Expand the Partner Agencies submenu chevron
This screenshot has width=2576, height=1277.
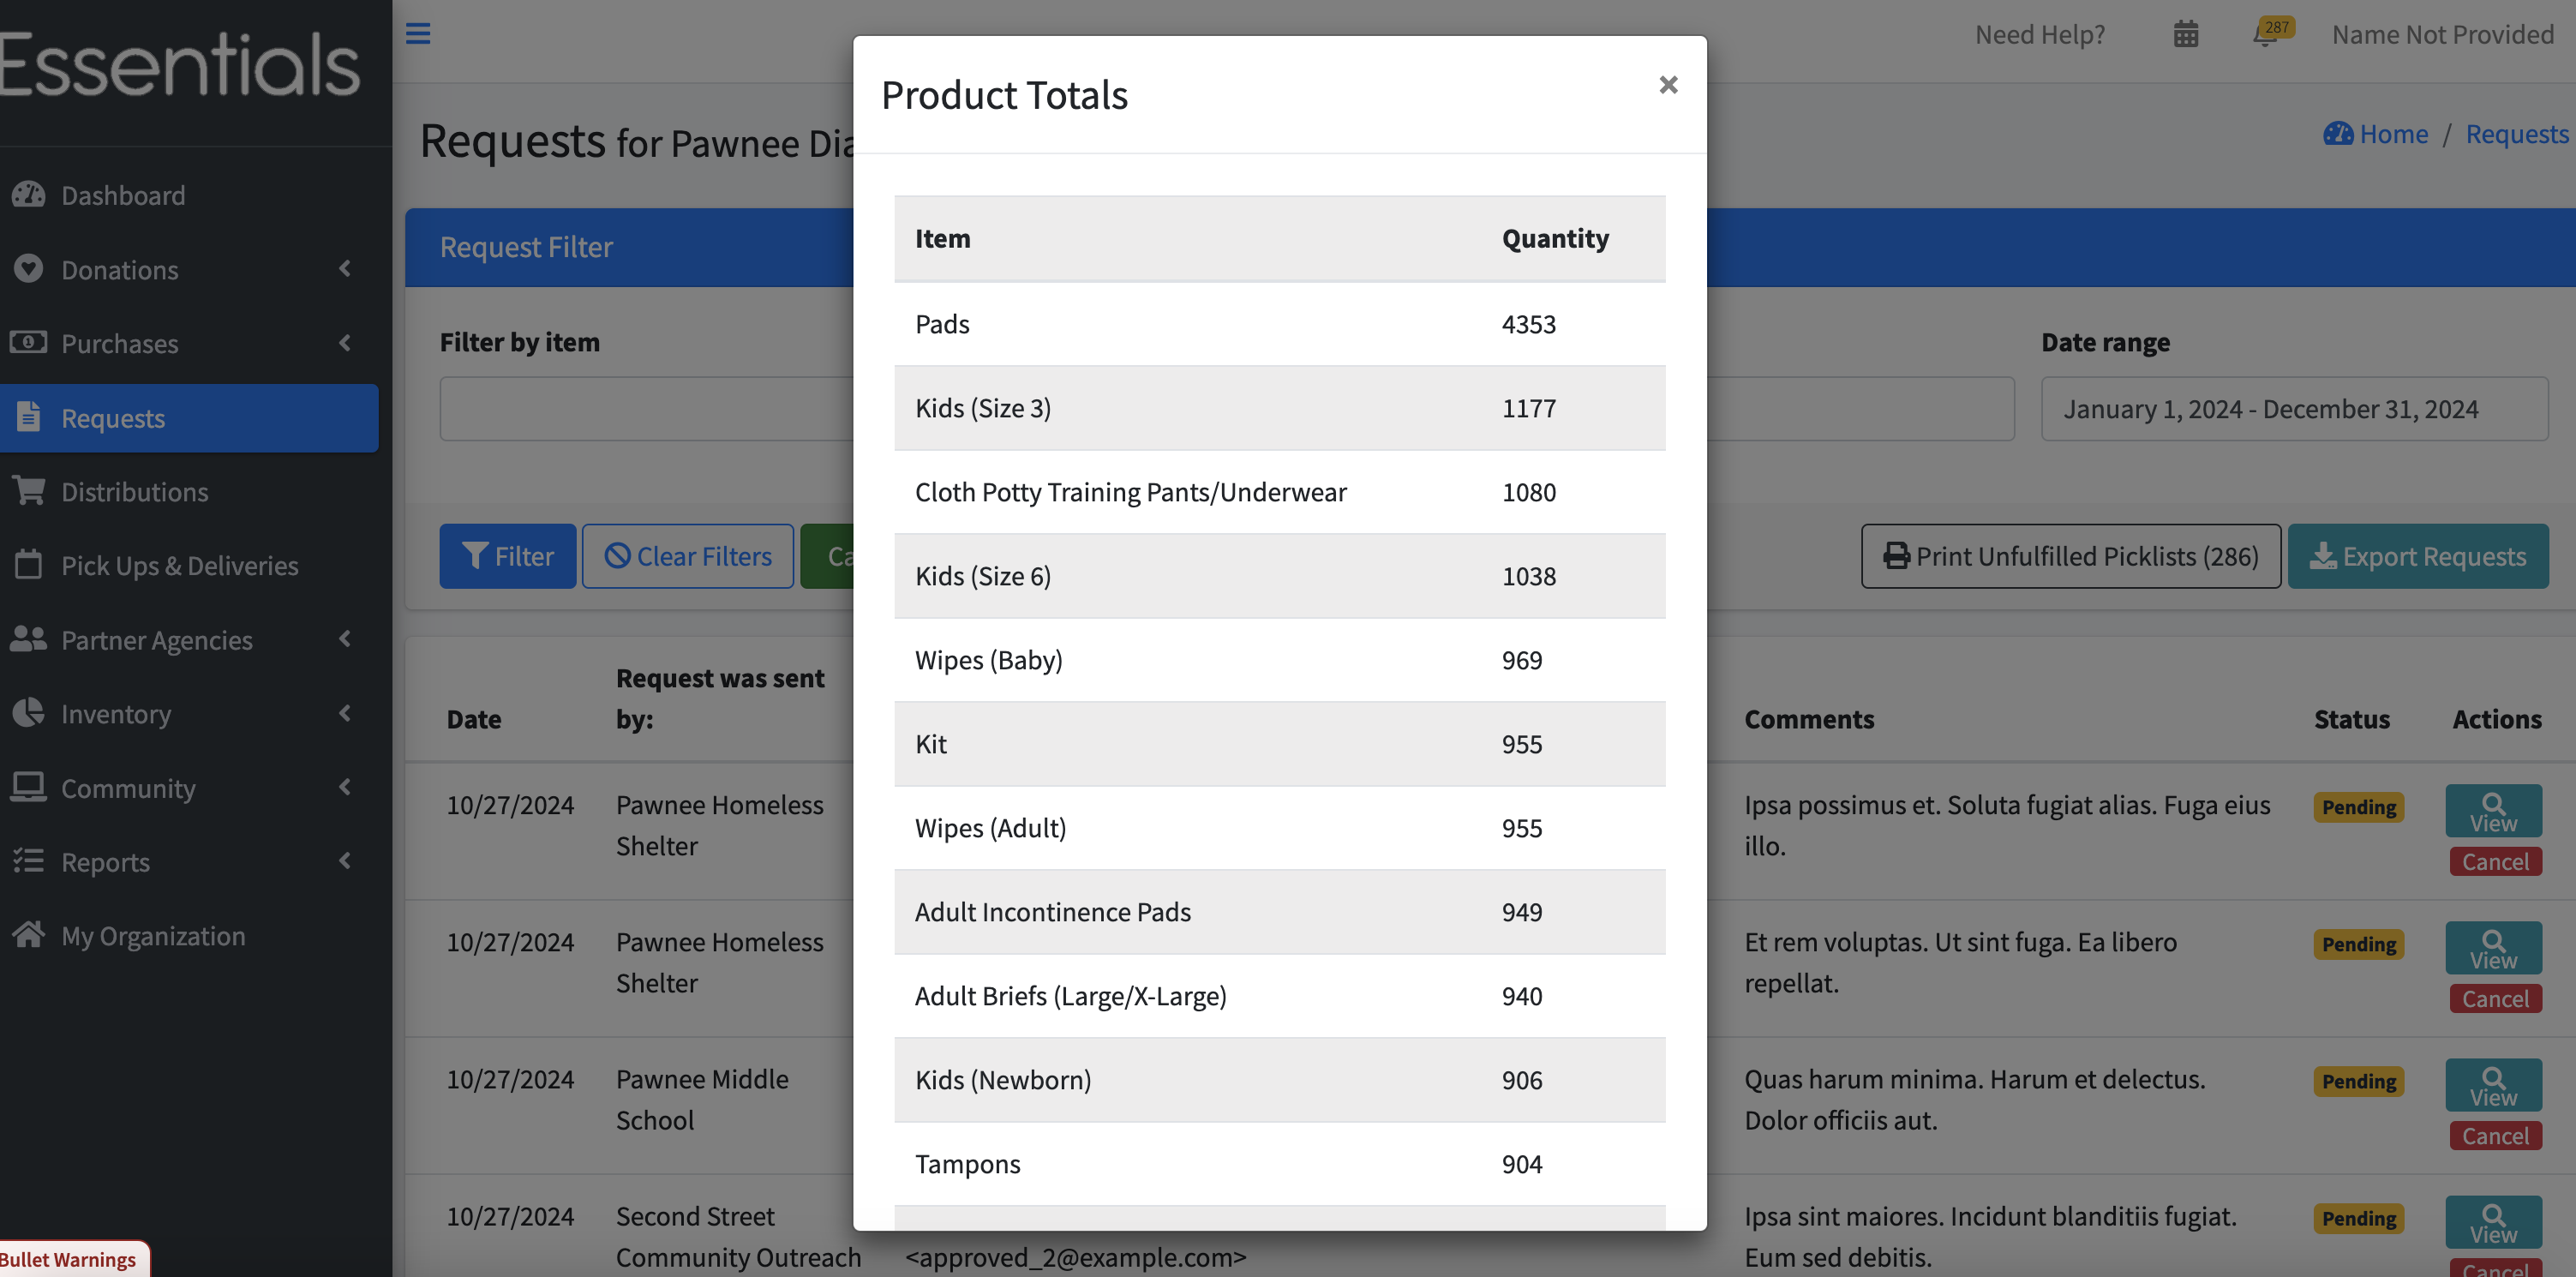pyautogui.click(x=345, y=639)
